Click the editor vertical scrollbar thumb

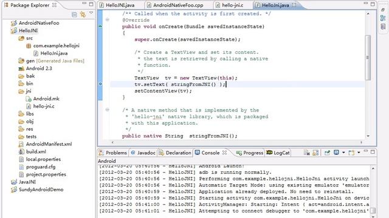(368, 58)
